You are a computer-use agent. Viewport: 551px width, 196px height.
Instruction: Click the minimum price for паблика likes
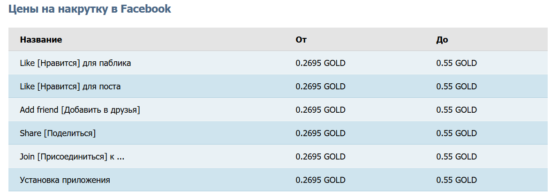[320, 63]
